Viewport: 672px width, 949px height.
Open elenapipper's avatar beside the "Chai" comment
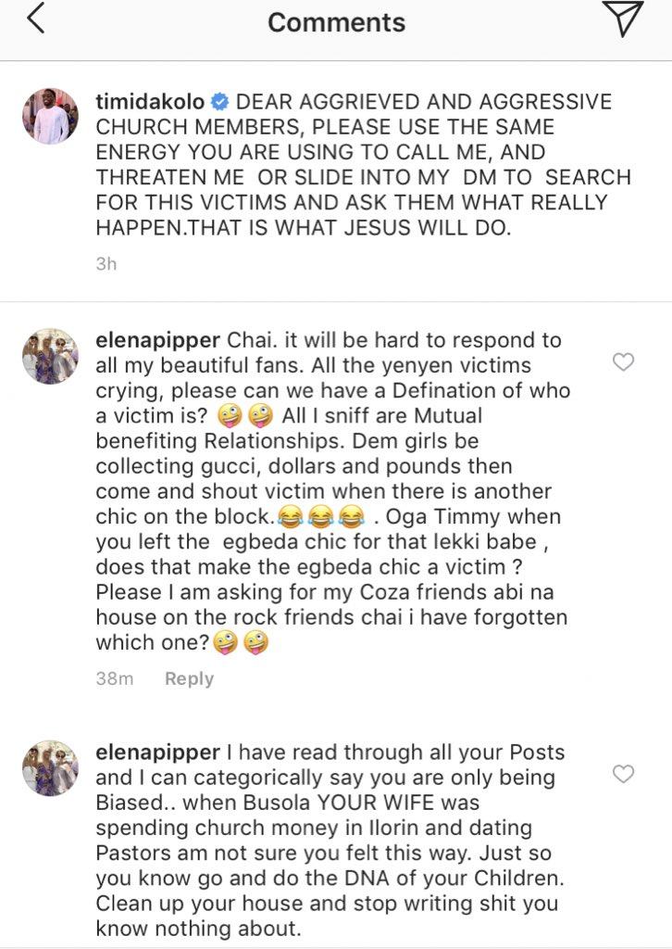point(50,356)
